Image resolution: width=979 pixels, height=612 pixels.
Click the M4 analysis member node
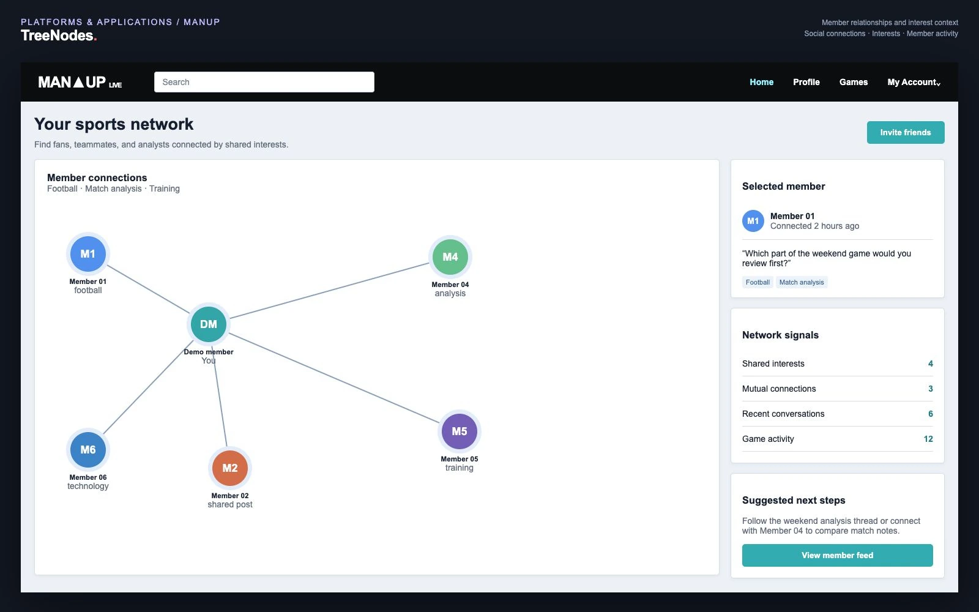pyautogui.click(x=450, y=257)
